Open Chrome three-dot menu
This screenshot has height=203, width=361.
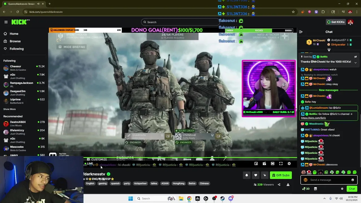357,12
